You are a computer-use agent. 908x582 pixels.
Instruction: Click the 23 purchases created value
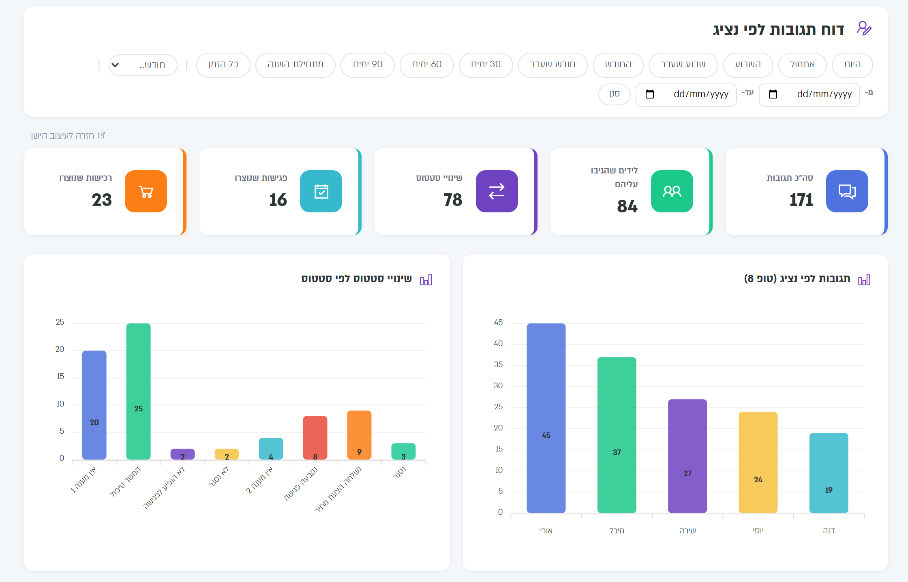pyautogui.click(x=101, y=200)
